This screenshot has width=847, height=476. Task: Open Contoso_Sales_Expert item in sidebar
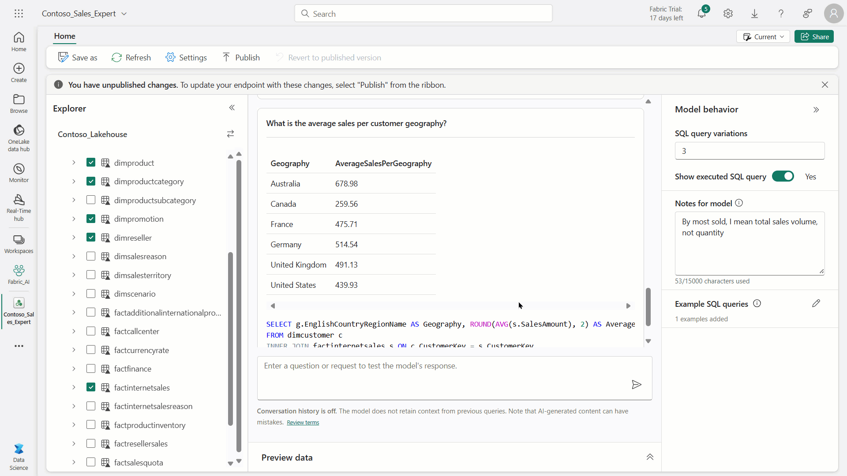[19, 311]
